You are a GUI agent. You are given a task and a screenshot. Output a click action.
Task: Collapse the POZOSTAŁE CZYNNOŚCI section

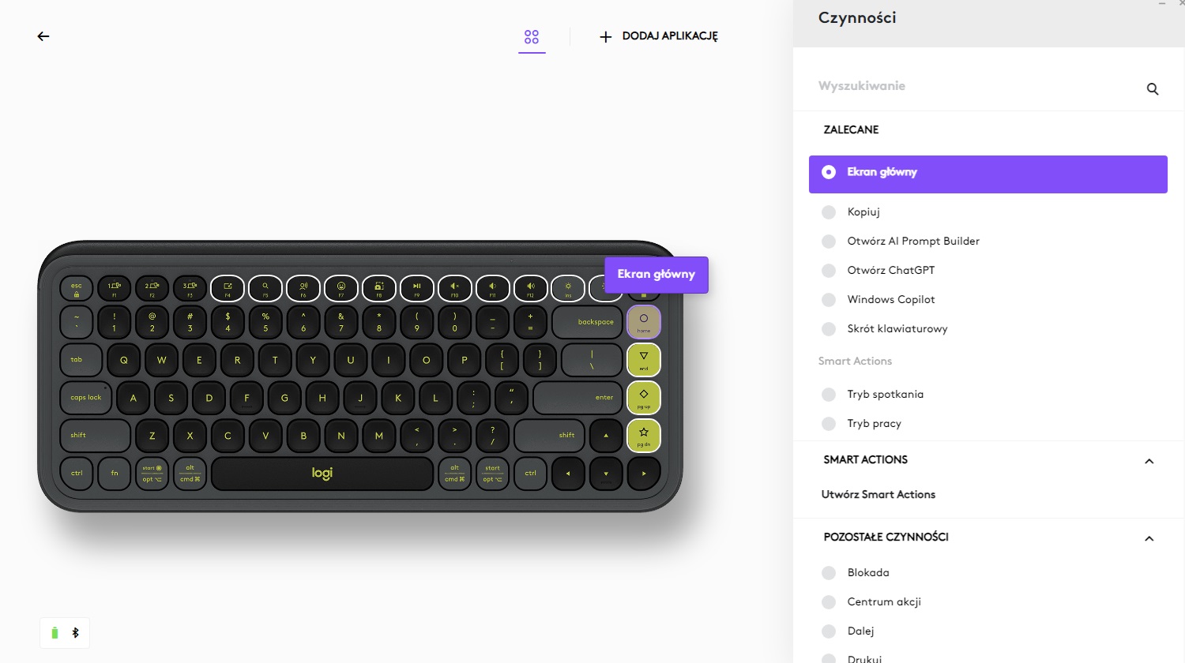pos(1149,538)
